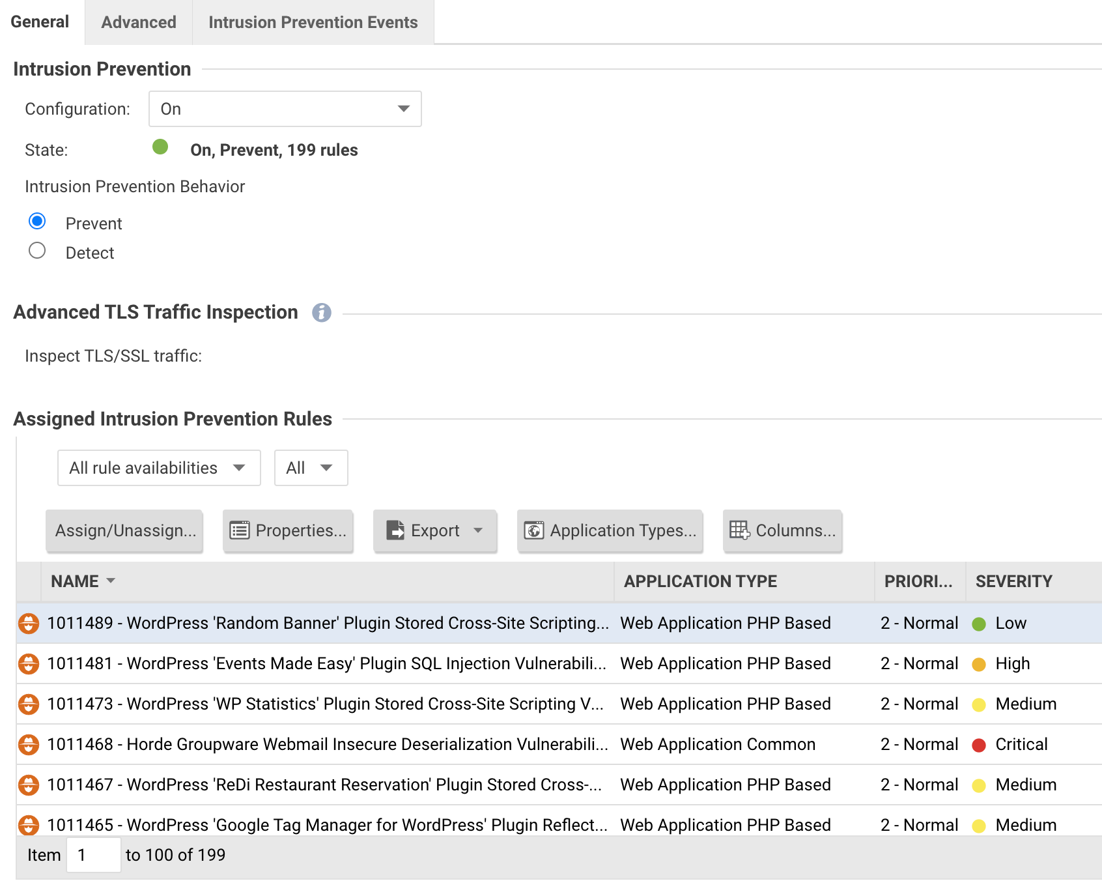The image size is (1102, 894).
Task: Click the Item page number field
Action: (x=93, y=855)
